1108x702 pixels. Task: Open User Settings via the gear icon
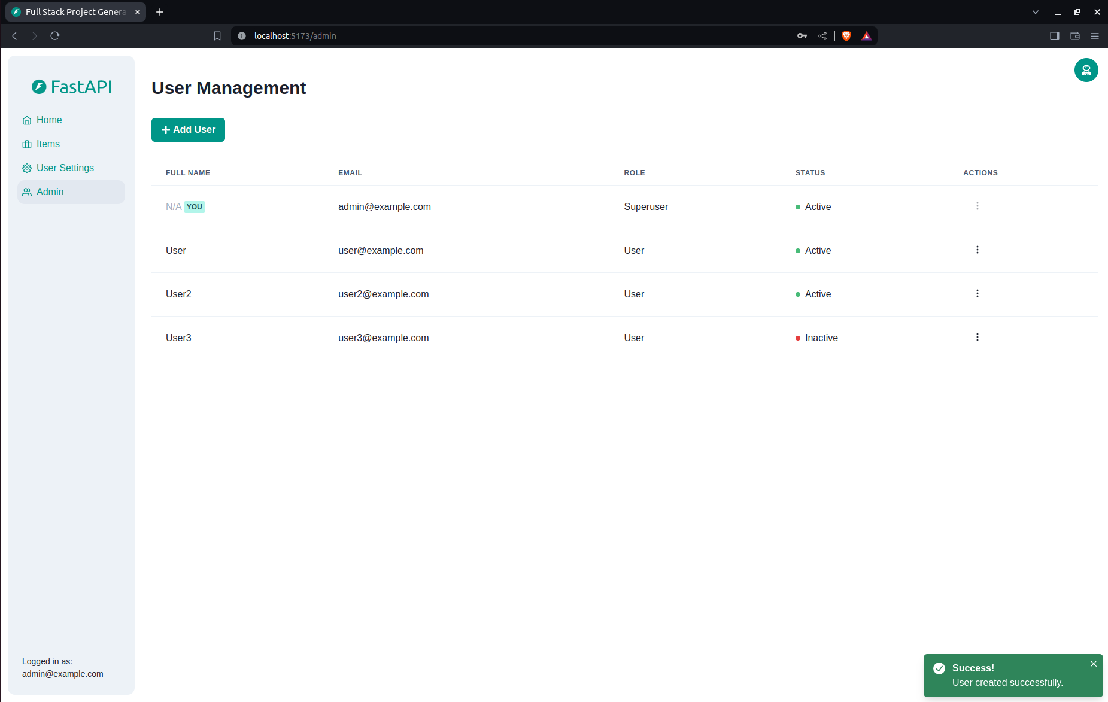pyautogui.click(x=27, y=168)
